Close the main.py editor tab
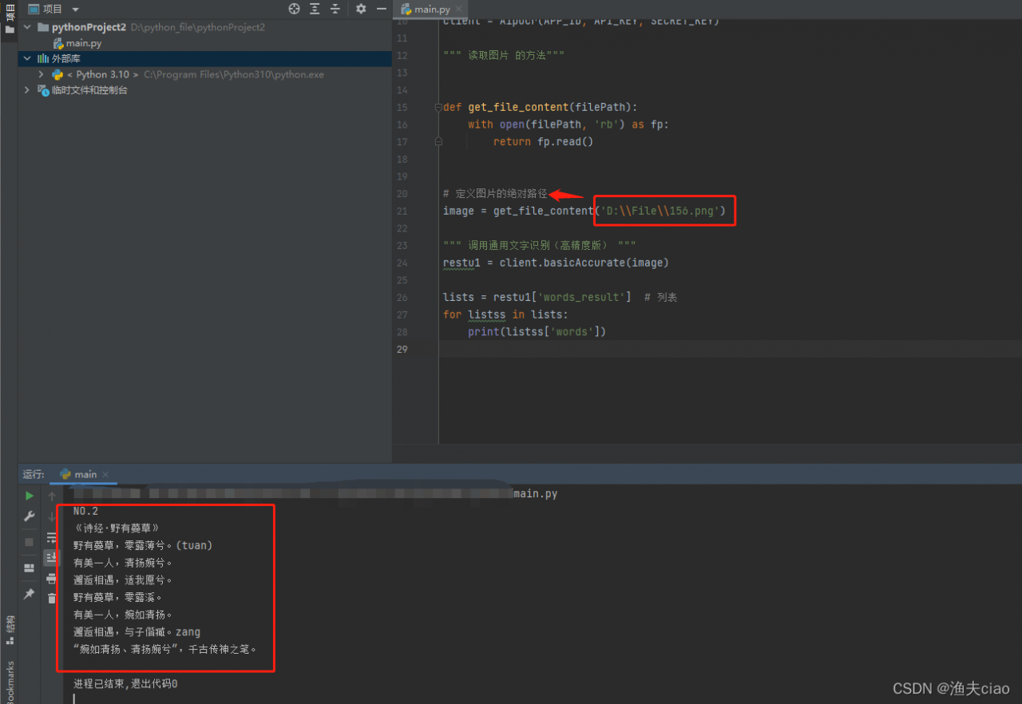Viewport: 1022px width, 704px height. [459, 10]
